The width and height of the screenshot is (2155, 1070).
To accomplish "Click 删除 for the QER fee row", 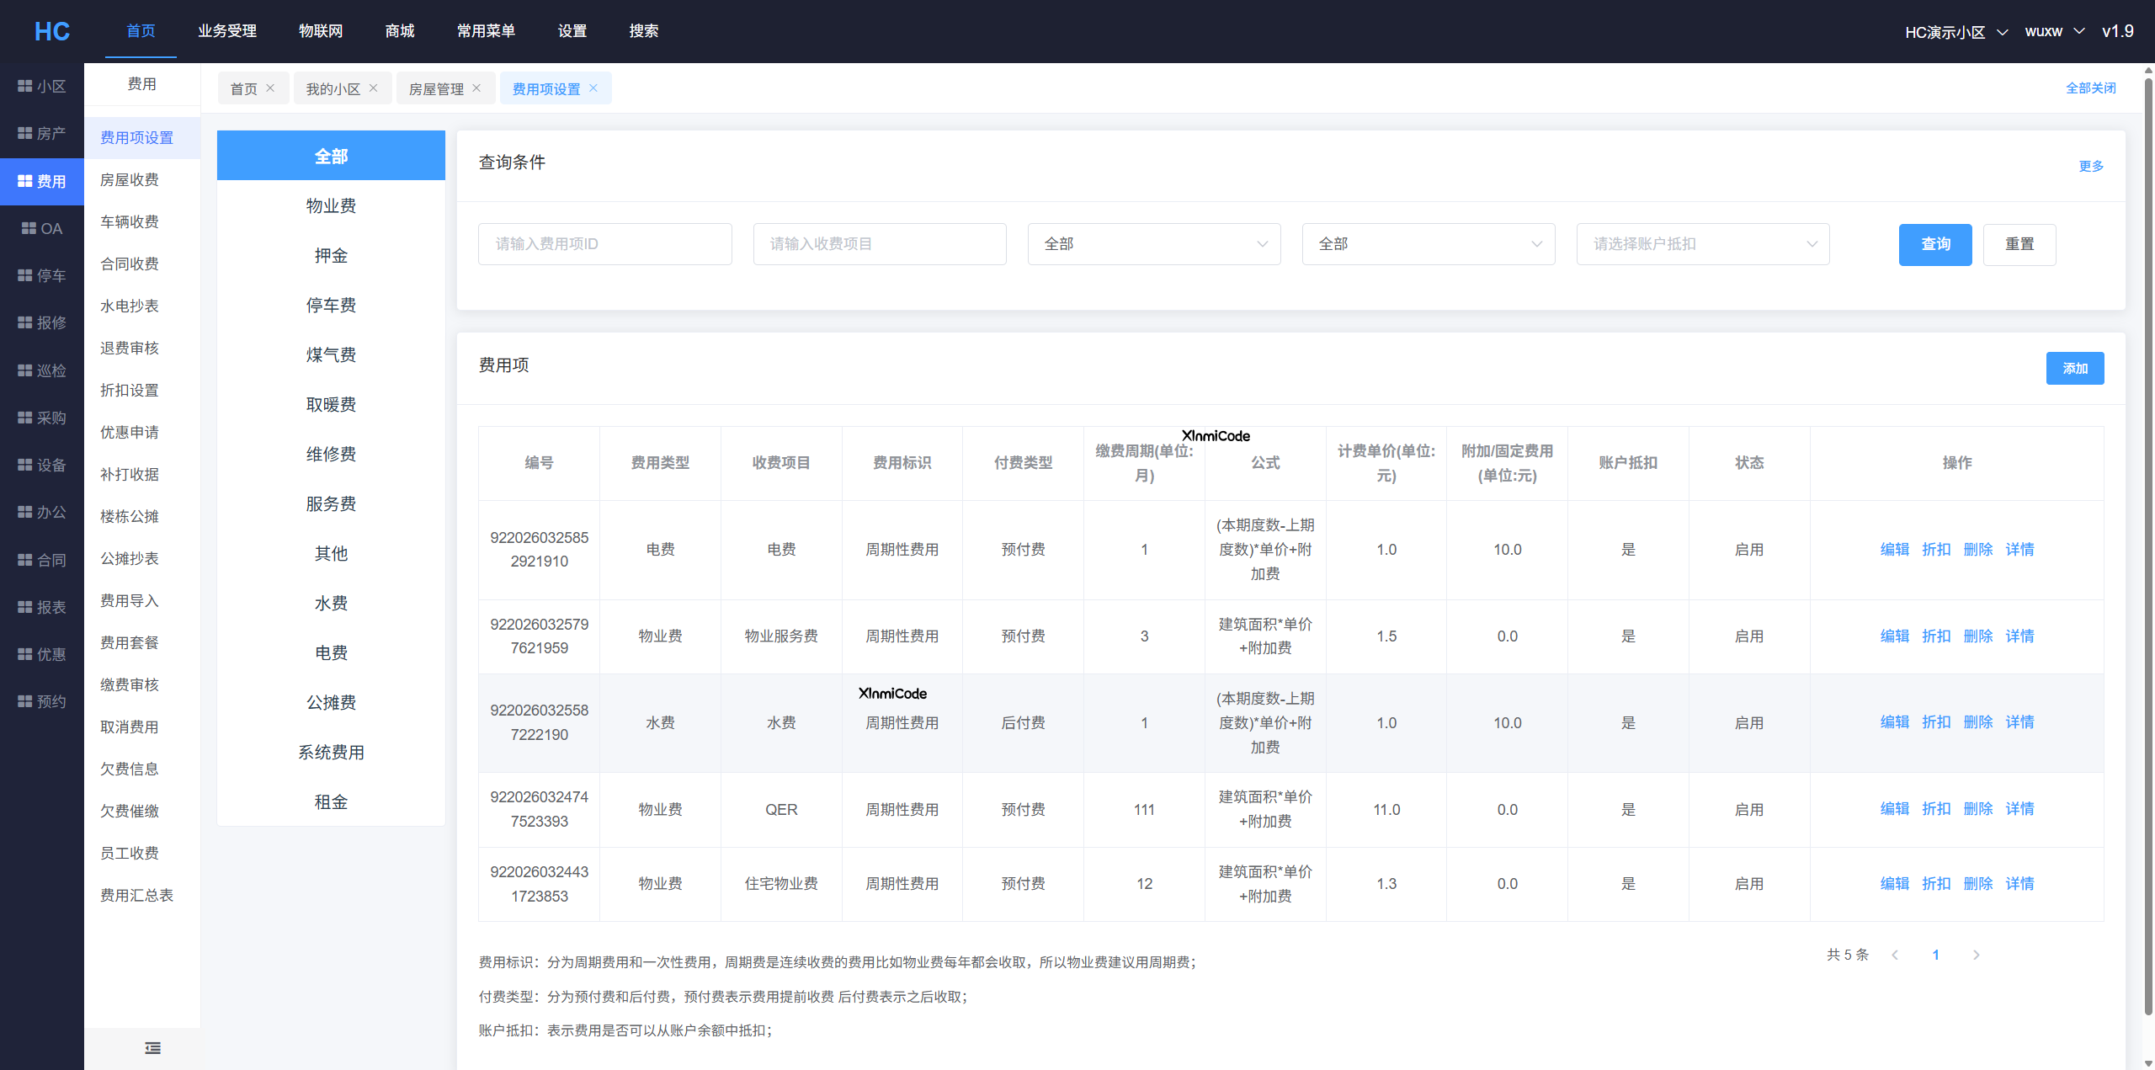I will point(1977,808).
